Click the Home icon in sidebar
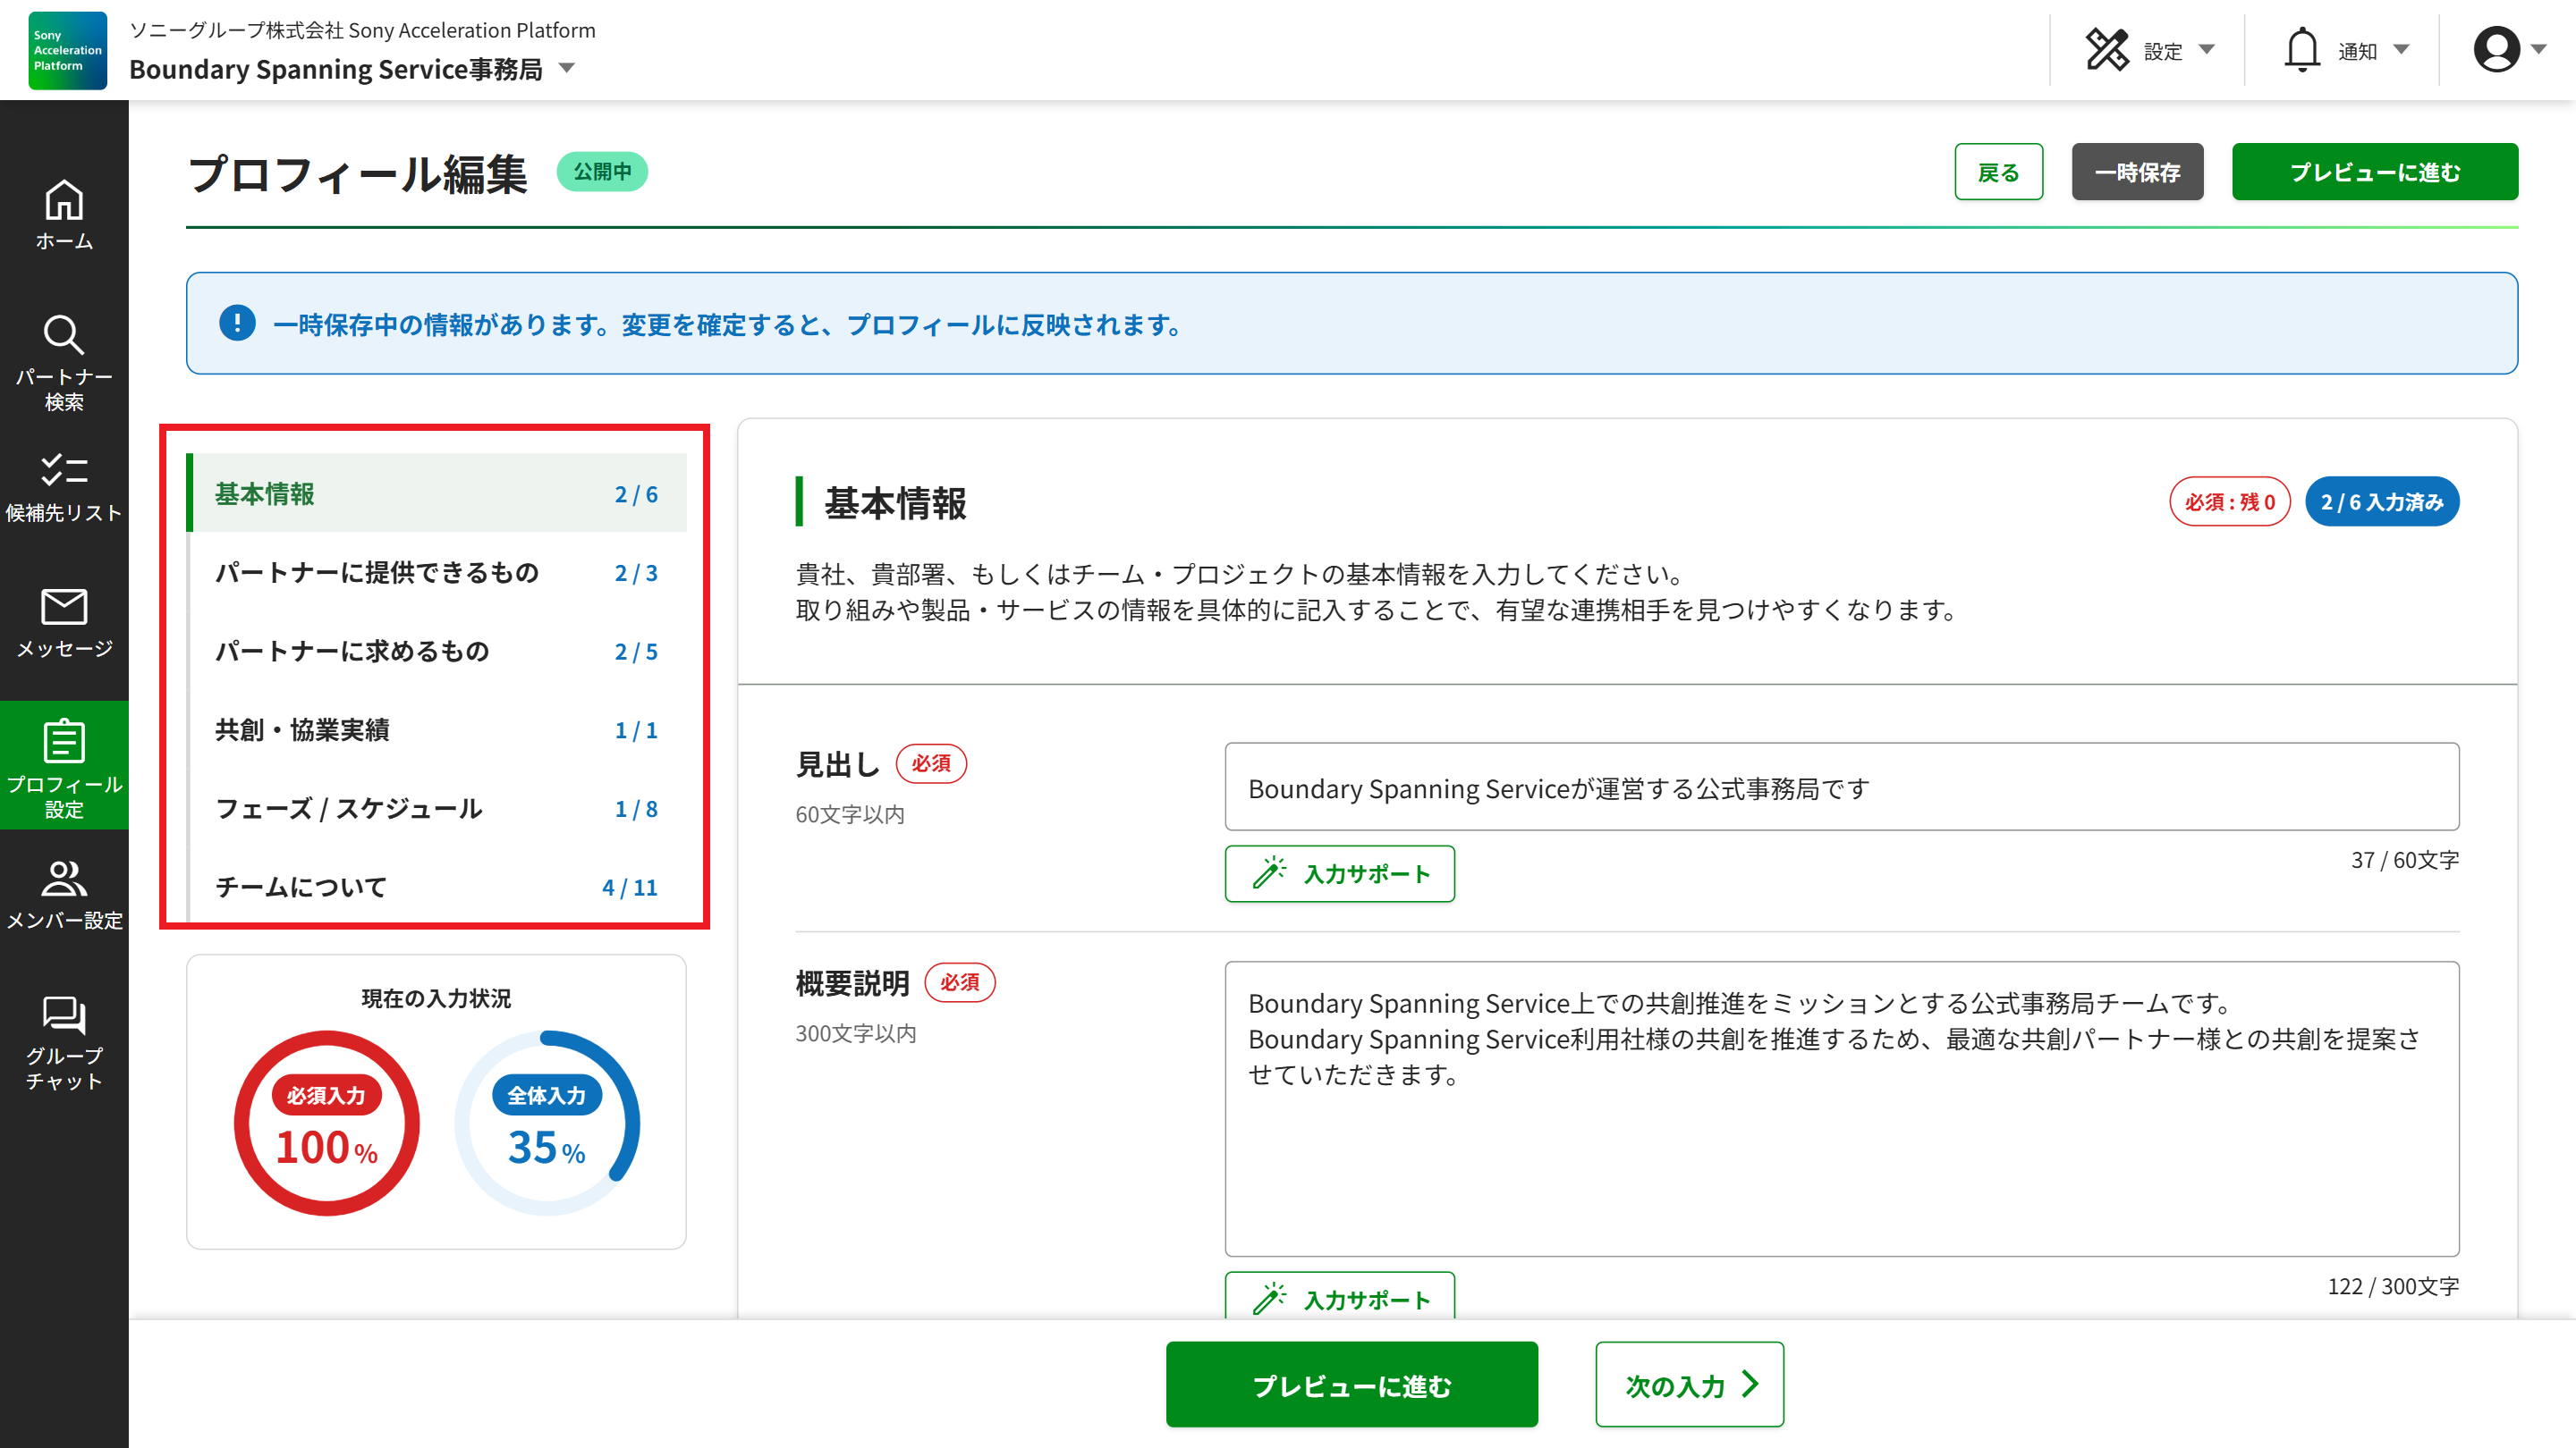The height and width of the screenshot is (1448, 2576). (64, 202)
